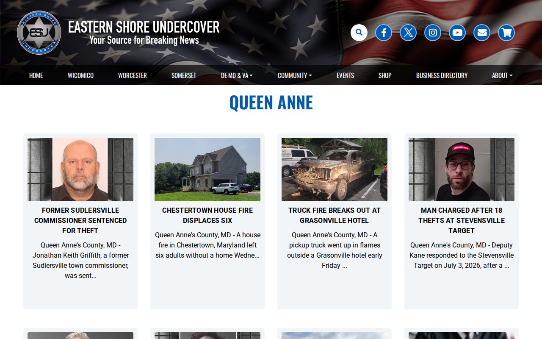Click the excerpt about six adults displaced
The image size is (542, 339).
coord(207,245)
